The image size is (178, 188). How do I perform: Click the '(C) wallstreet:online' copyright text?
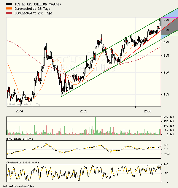[18, 186]
